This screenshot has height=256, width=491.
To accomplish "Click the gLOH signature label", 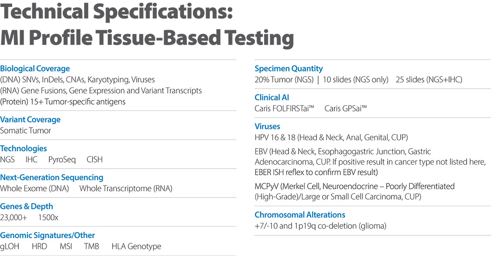I will 10,246.
